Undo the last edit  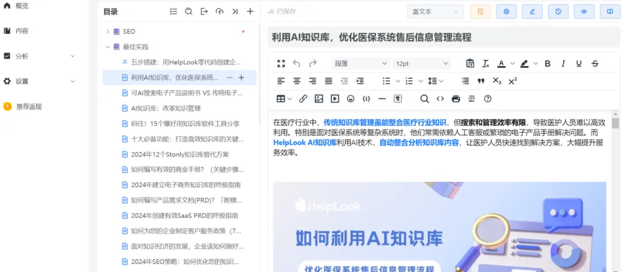(x=297, y=63)
